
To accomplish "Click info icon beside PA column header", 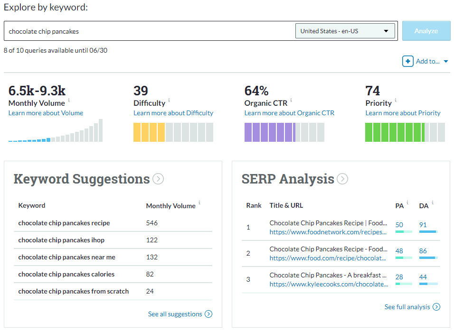I will point(407,202).
